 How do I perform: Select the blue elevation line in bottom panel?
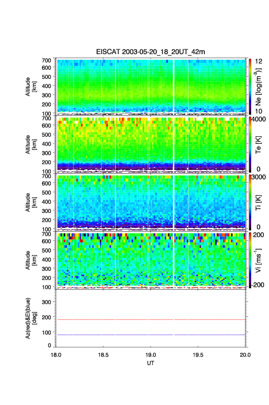(114, 335)
